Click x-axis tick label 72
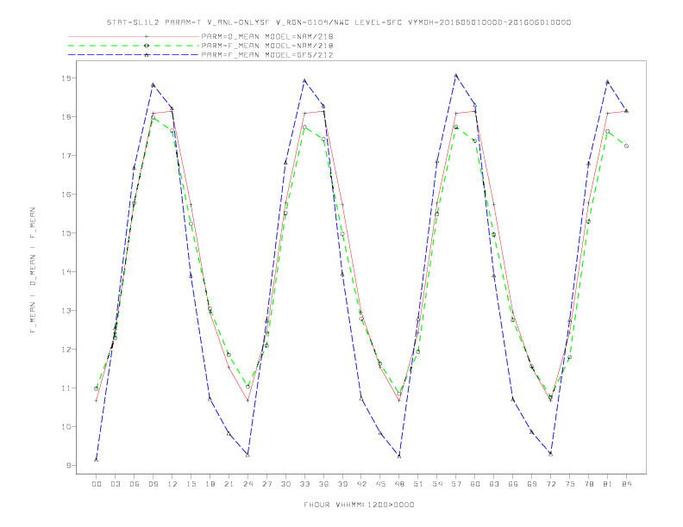683x527 pixels. (x=551, y=484)
